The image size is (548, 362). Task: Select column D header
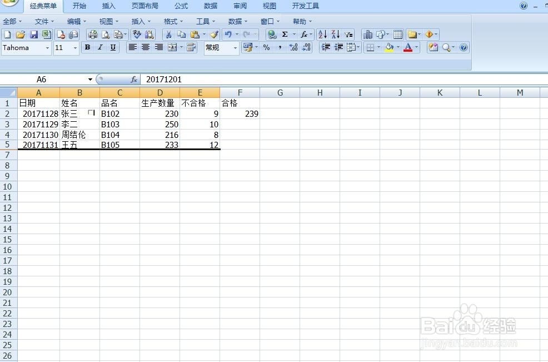click(160, 92)
